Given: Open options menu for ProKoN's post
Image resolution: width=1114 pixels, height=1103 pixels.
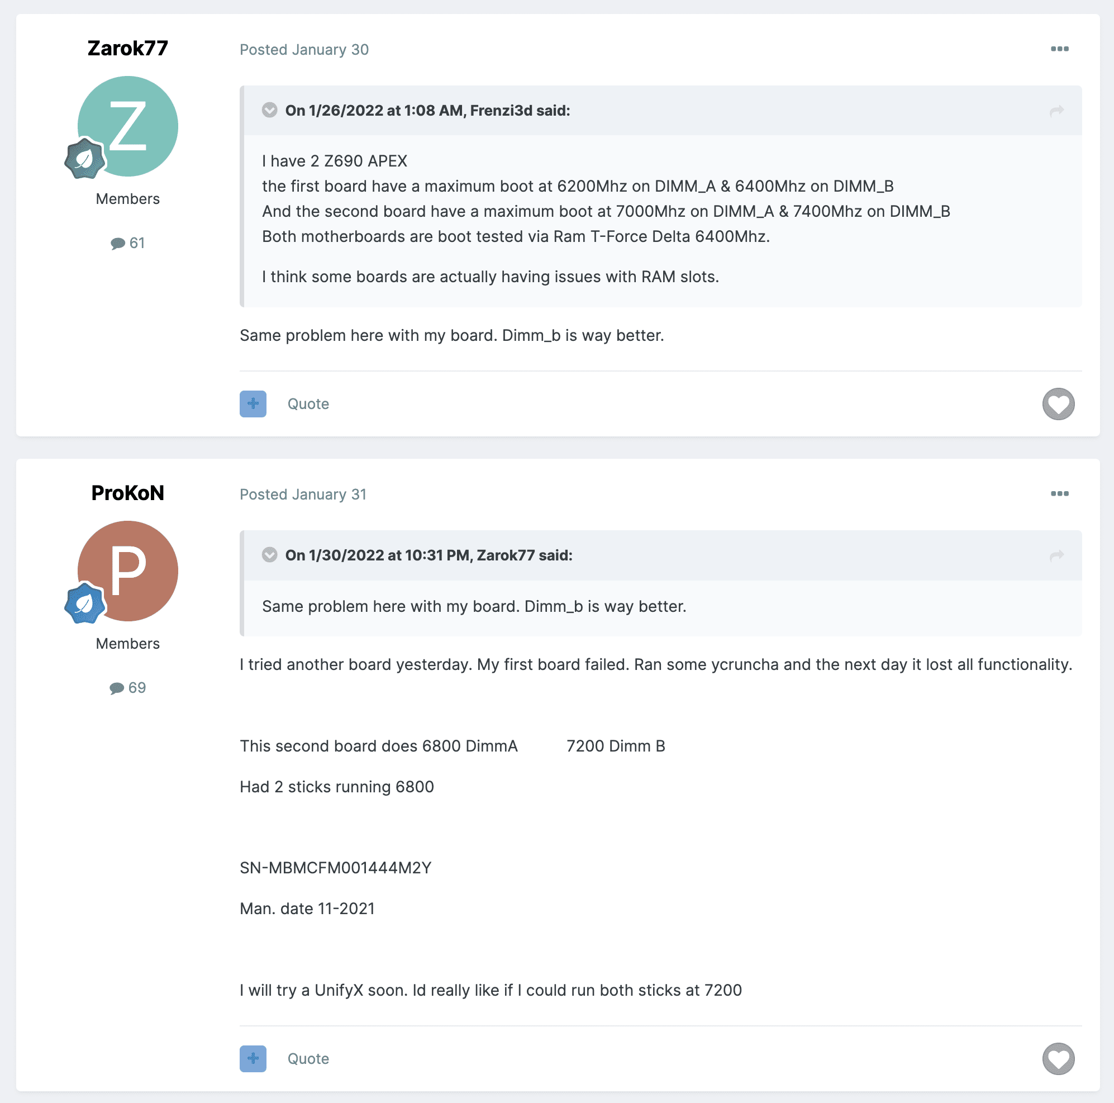Looking at the screenshot, I should [1059, 493].
